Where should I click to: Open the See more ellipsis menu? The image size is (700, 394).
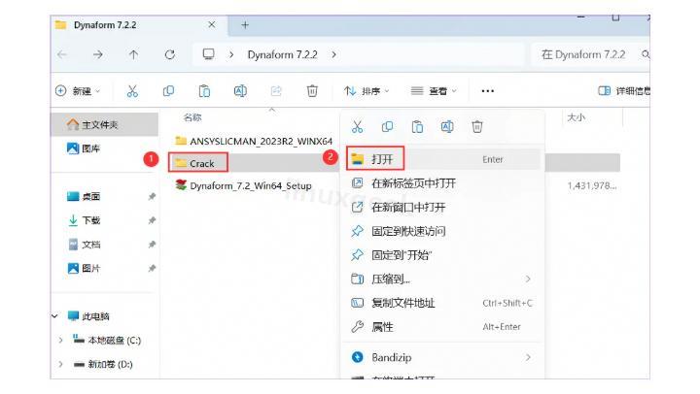click(487, 91)
